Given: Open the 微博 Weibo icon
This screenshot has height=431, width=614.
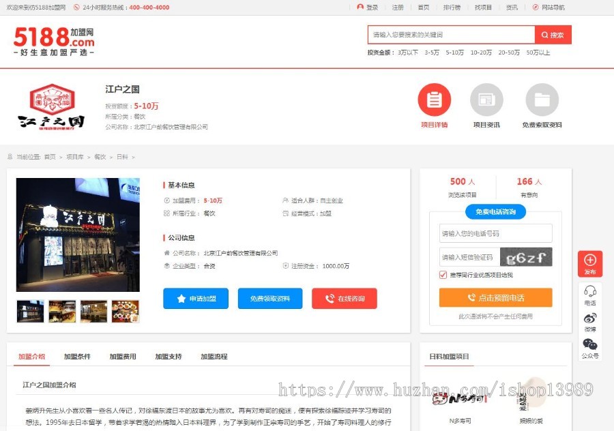Looking at the screenshot, I should coord(589,318).
